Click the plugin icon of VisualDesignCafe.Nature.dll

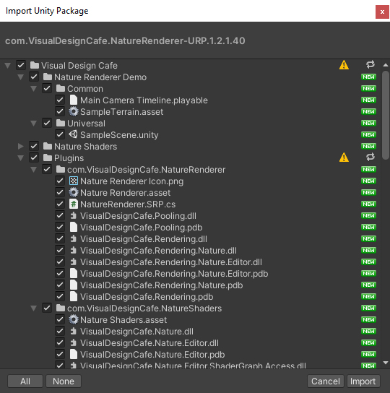(73, 331)
